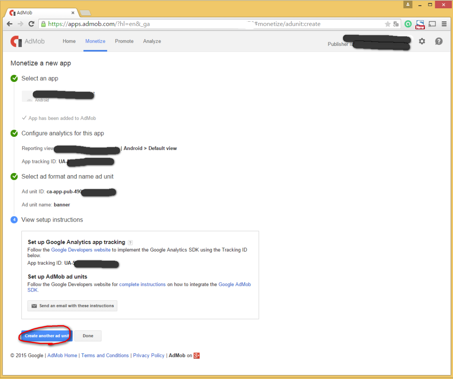
Task: Click the 'ca-app-pub-490' ad unit ID
Action: [64, 192]
